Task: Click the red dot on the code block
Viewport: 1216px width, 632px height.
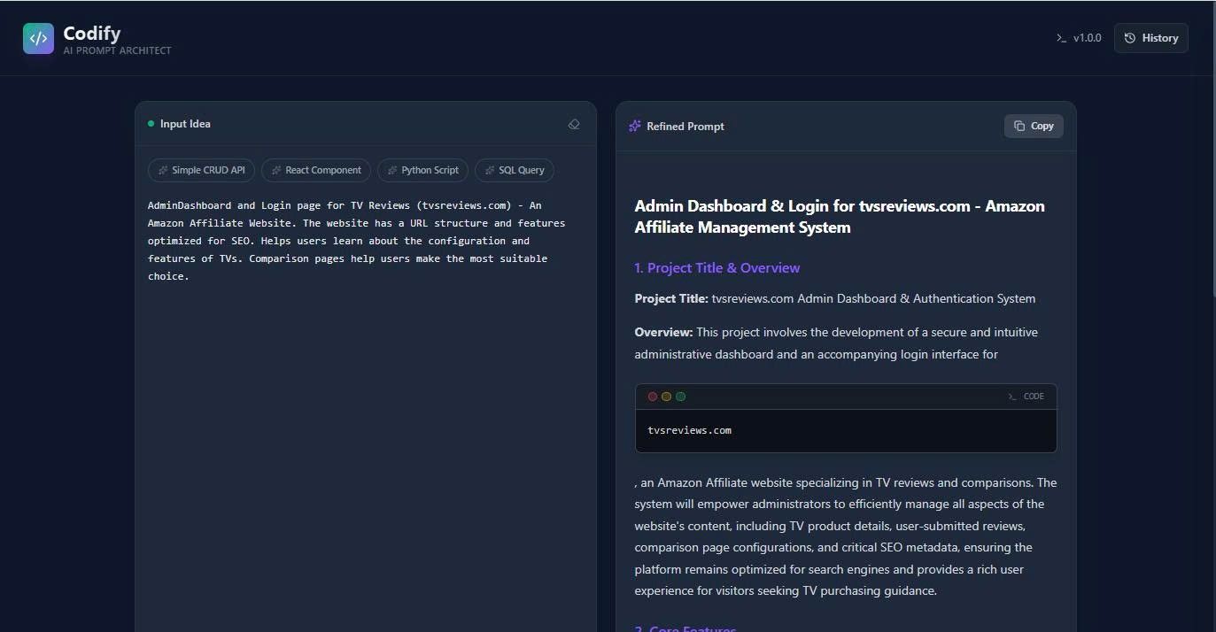Action: point(653,397)
